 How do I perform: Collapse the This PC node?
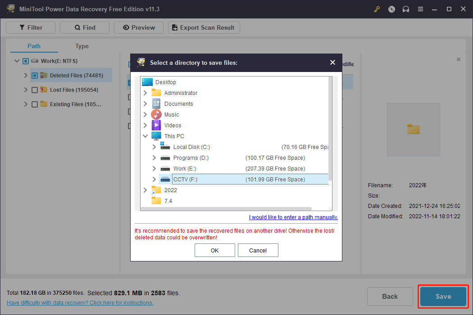click(x=145, y=136)
